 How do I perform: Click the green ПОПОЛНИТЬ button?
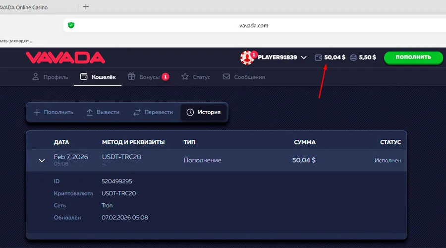pos(413,57)
